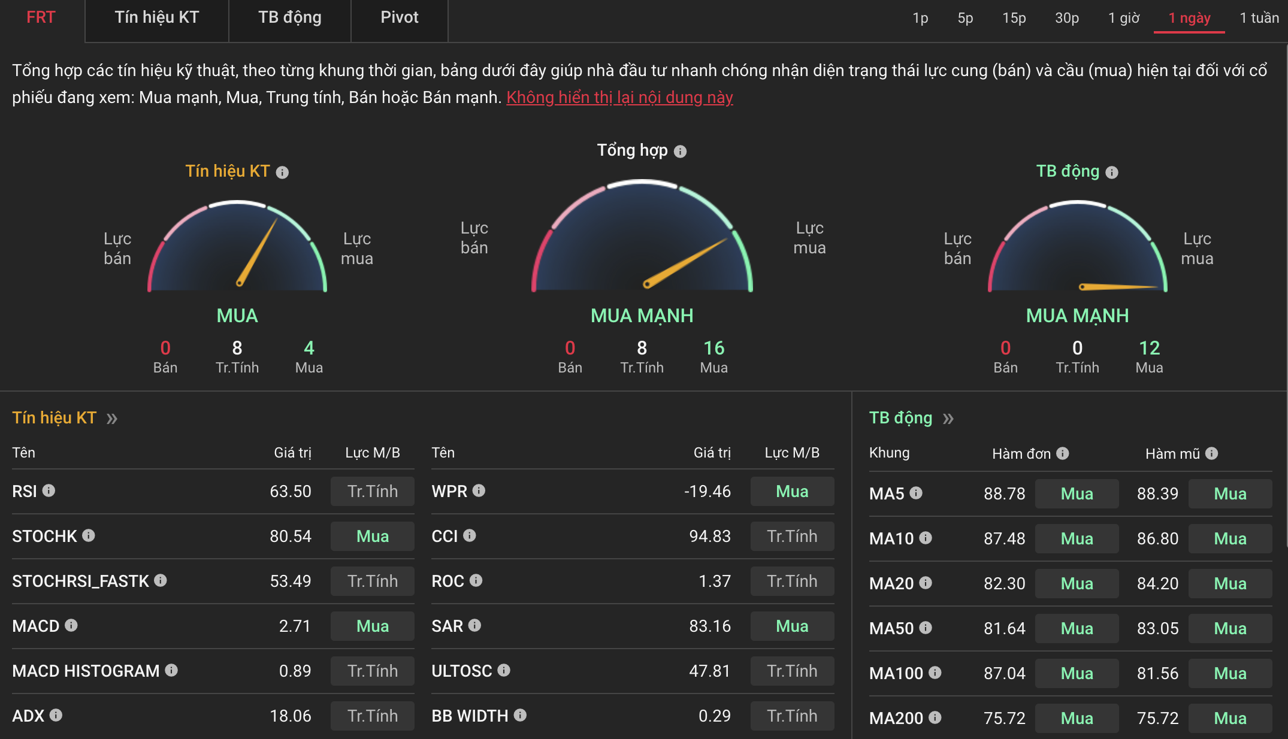Click Tổng hợp Mua count 16
The height and width of the screenshot is (739, 1288).
tap(714, 348)
